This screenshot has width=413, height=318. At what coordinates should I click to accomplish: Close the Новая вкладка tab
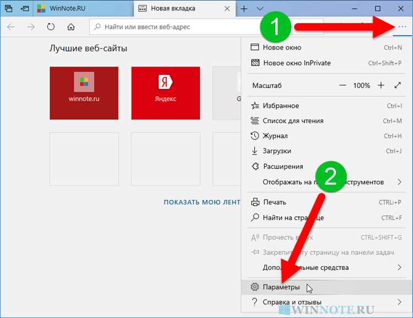pos(227,9)
